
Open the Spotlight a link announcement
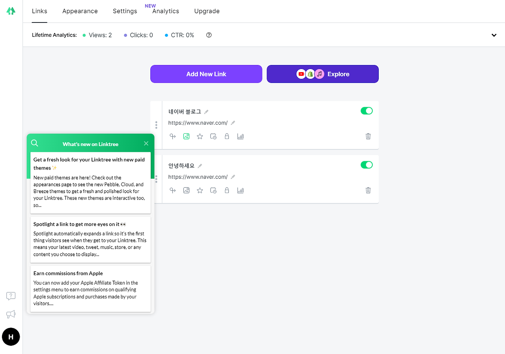coord(90,239)
